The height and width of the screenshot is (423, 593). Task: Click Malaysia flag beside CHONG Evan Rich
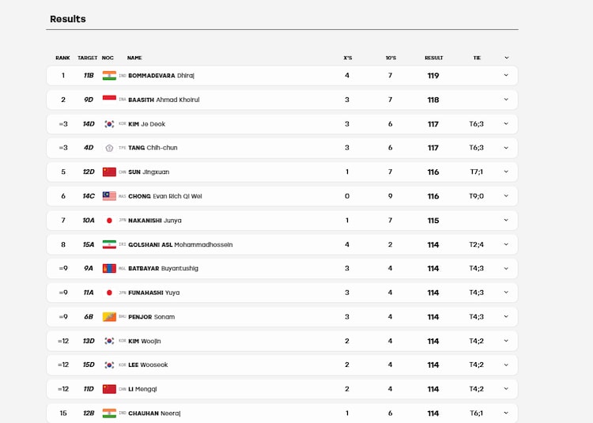(x=109, y=196)
